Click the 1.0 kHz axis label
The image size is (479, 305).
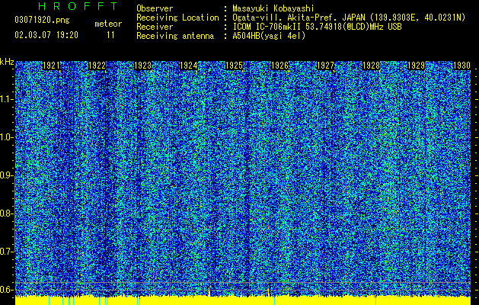click(6, 137)
